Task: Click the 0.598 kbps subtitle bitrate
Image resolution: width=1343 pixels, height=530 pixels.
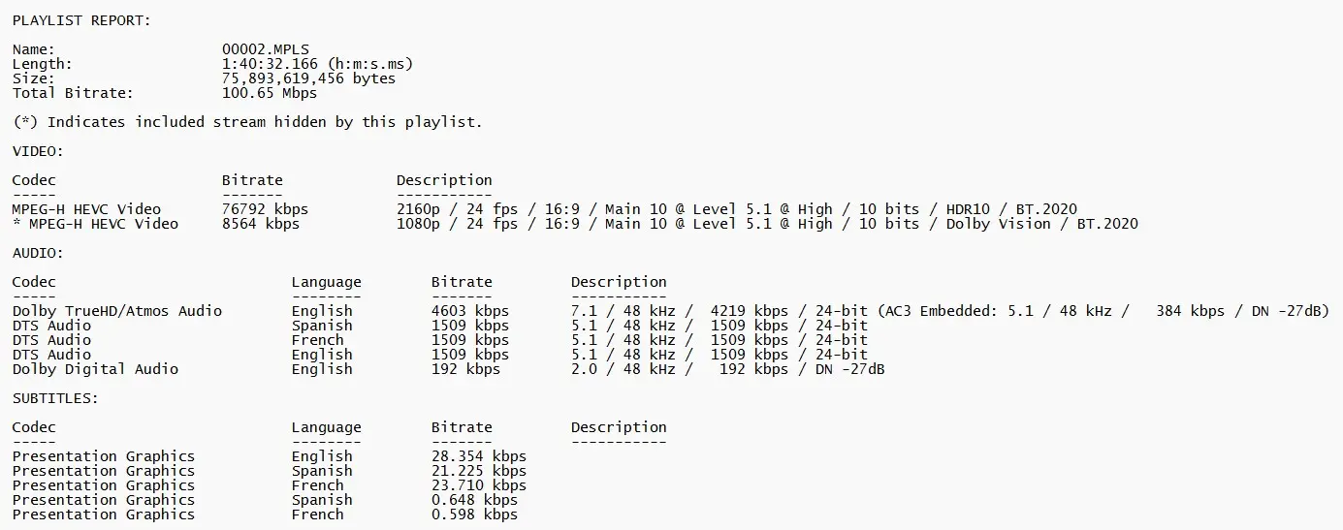Action: point(474,514)
